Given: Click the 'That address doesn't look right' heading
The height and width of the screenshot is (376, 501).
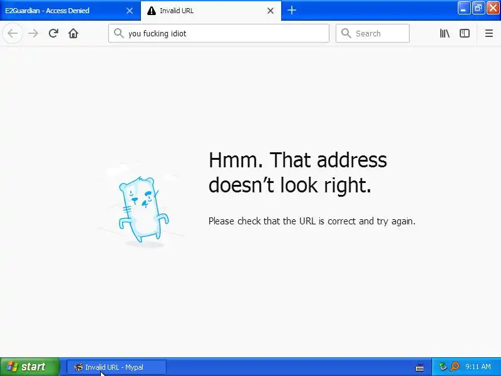Looking at the screenshot, I should (x=297, y=173).
